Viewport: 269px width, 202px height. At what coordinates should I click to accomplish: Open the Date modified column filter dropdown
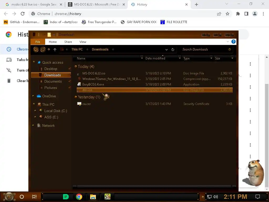(x=180, y=58)
